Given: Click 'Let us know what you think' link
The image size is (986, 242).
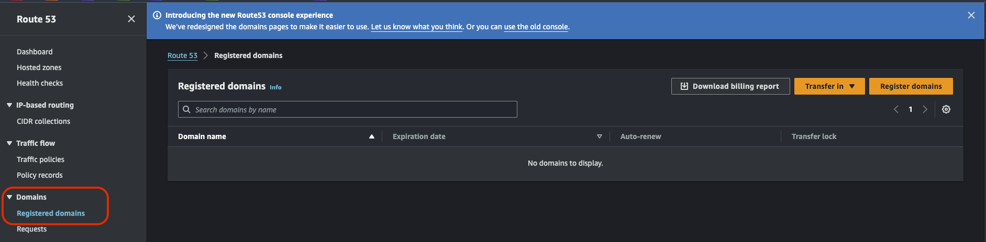Looking at the screenshot, I should pyautogui.click(x=417, y=27).
